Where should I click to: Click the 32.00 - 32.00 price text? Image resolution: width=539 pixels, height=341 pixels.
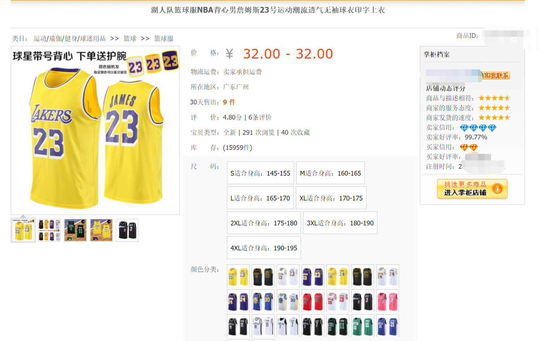(288, 54)
